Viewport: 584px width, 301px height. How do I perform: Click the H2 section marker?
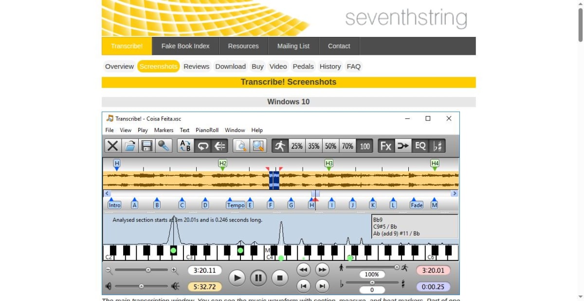click(223, 164)
